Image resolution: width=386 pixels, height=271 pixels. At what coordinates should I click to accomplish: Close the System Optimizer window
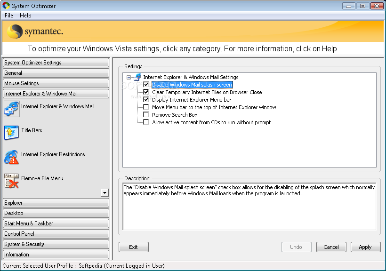pyautogui.click(x=377, y=6)
